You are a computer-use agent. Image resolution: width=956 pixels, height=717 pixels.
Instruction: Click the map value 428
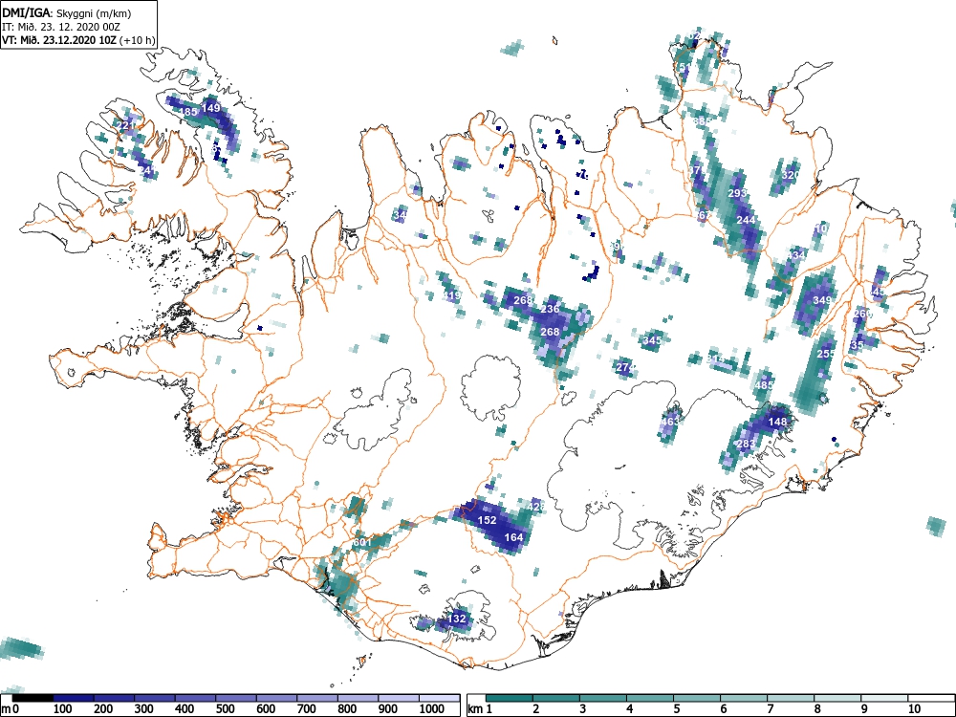(x=536, y=507)
